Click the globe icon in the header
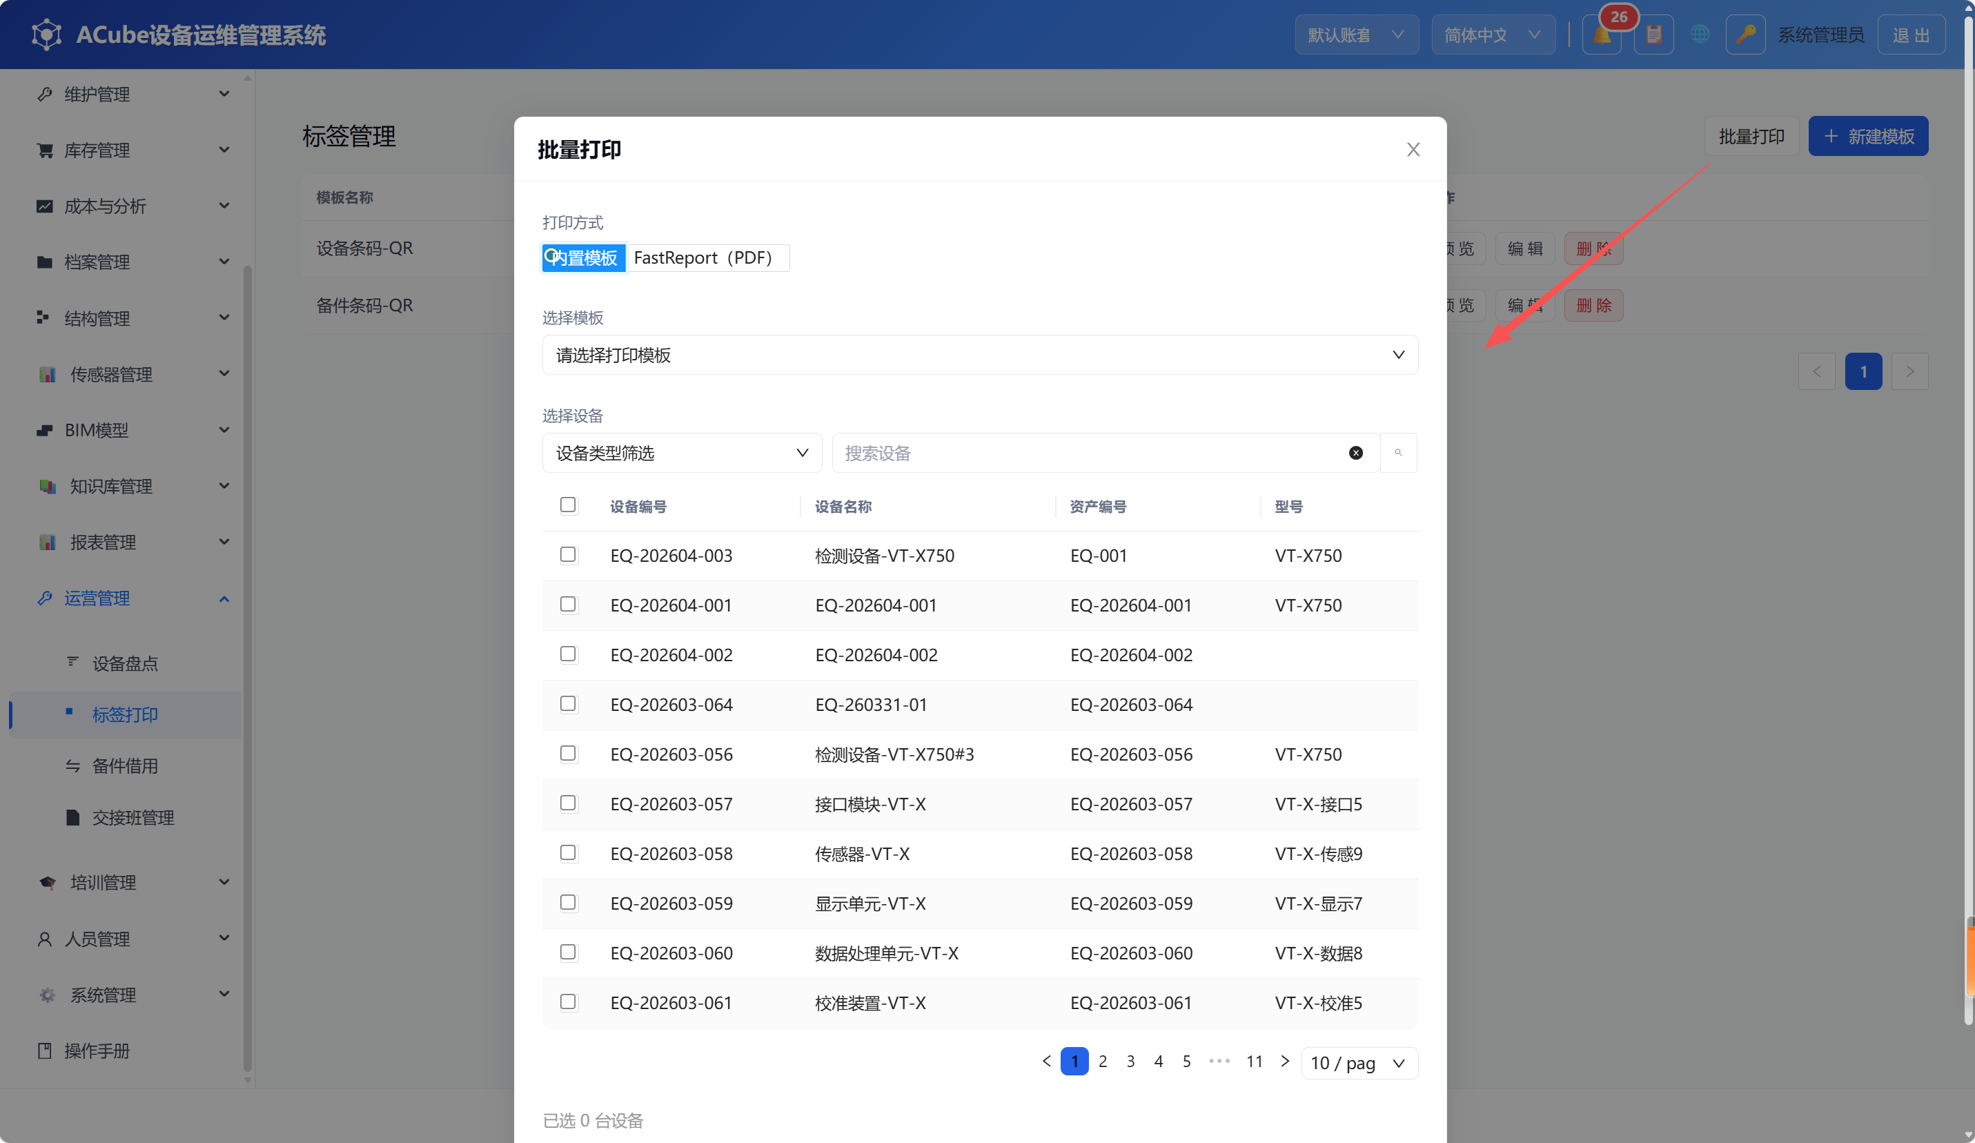The height and width of the screenshot is (1143, 1975). (x=1700, y=35)
